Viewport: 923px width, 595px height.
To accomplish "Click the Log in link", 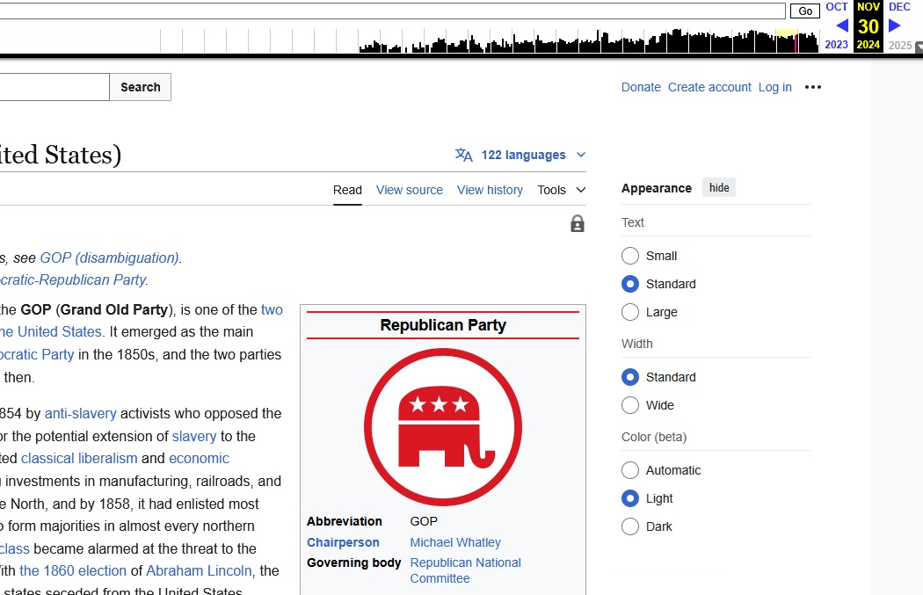I will pos(774,87).
